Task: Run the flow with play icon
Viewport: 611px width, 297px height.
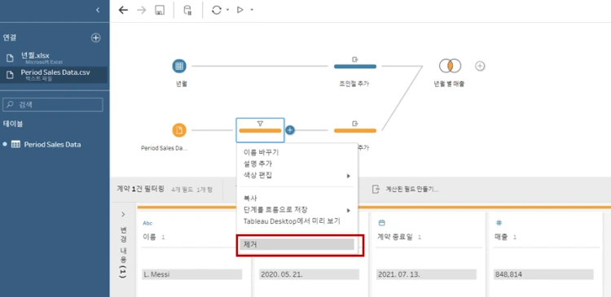Action: [240, 10]
